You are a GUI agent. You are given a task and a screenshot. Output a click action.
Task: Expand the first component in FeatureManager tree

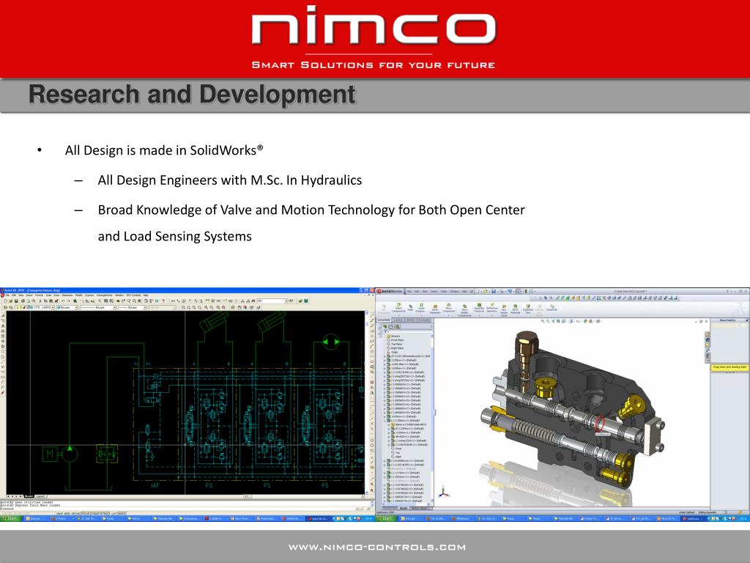point(385,357)
